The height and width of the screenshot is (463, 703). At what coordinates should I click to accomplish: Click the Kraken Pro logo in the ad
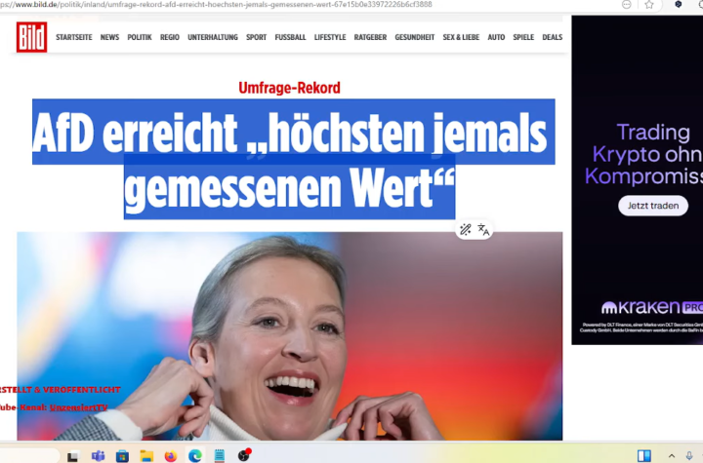(x=652, y=307)
